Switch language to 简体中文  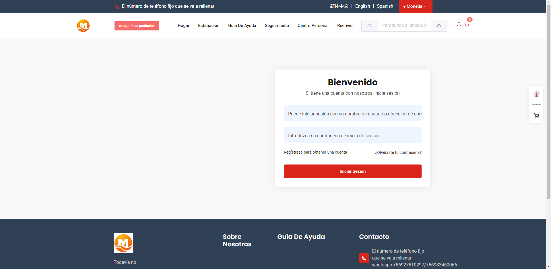[339, 6]
